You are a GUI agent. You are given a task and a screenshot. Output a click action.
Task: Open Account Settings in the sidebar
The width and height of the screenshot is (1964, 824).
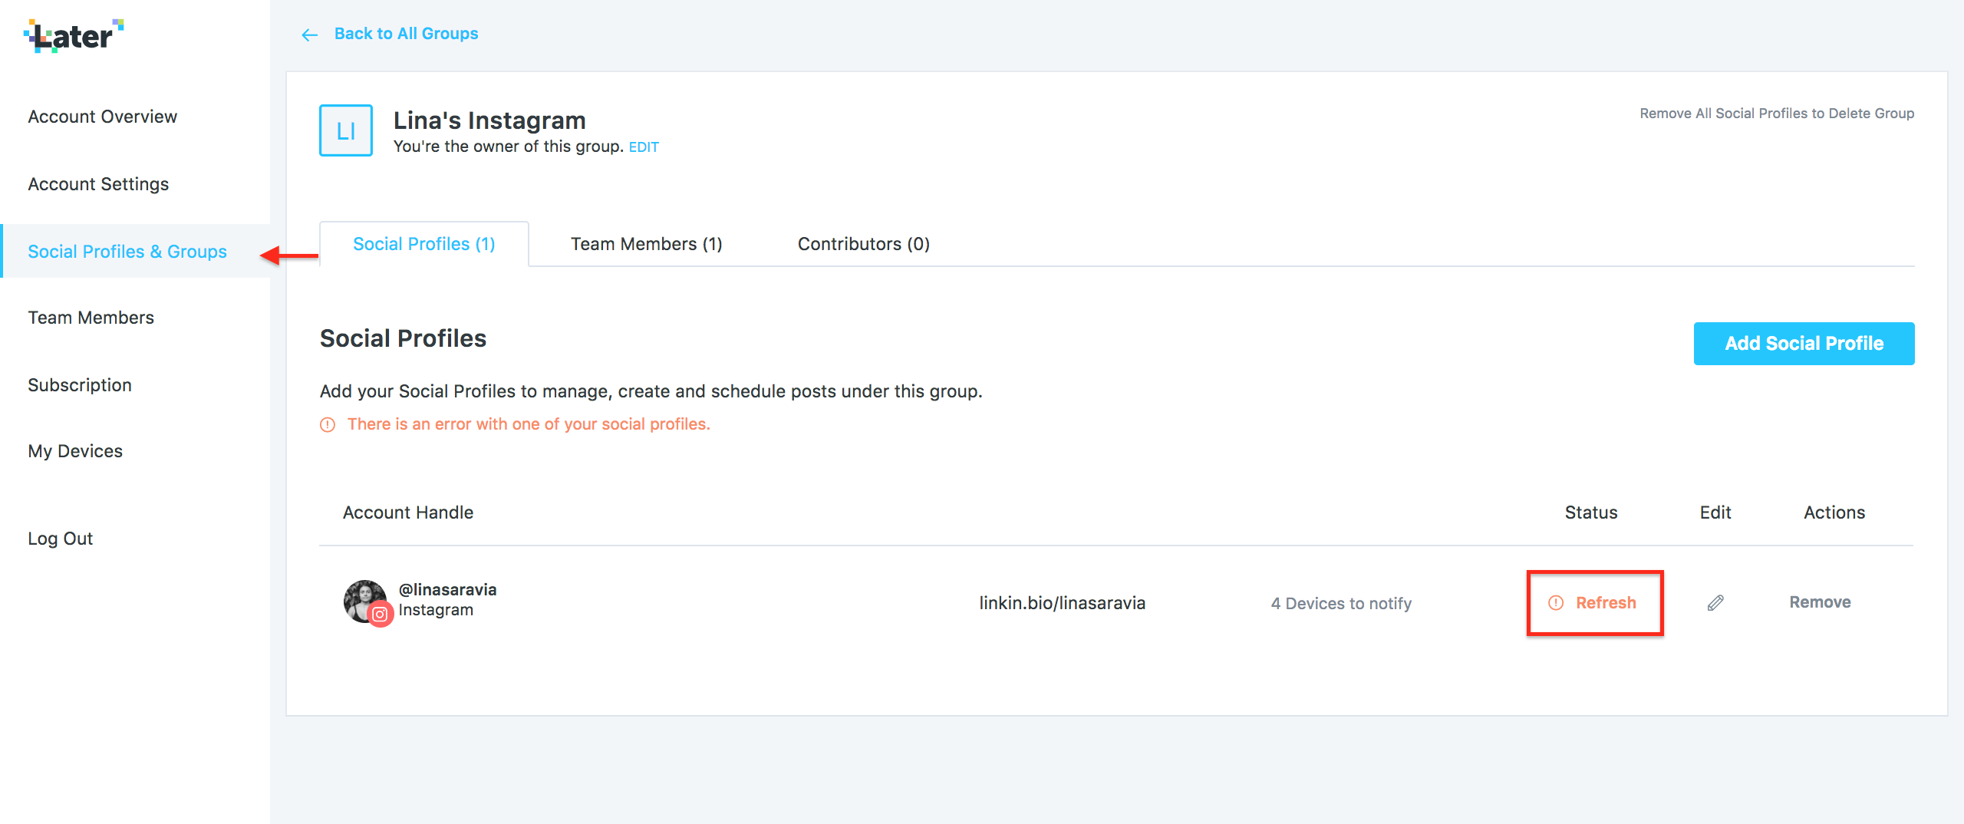coord(98,184)
